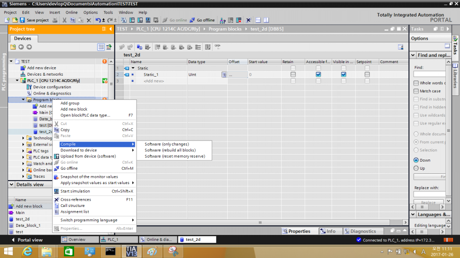The image size is (460, 258).
Task: Click the Go offline icon in toolbar
Action: (x=192, y=20)
